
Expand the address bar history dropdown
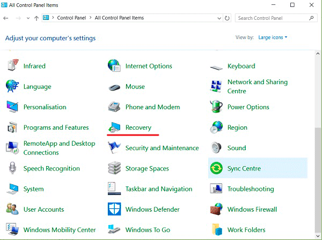pyautogui.click(x=219, y=18)
